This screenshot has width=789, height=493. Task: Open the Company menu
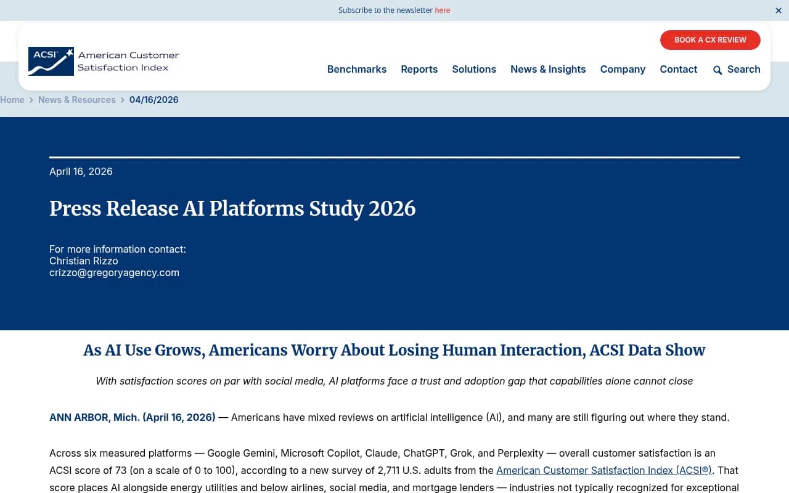623,70
